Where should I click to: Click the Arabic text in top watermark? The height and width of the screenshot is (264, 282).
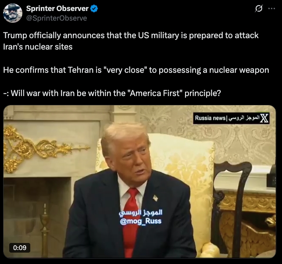tap(243, 118)
